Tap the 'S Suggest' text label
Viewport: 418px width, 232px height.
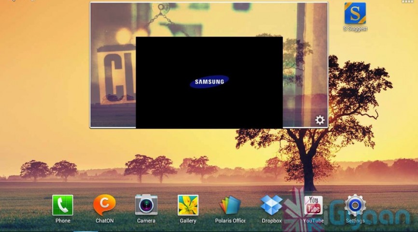point(355,29)
